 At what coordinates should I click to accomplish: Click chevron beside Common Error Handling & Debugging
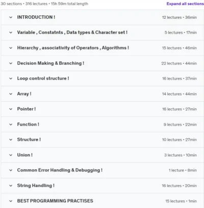11,170
